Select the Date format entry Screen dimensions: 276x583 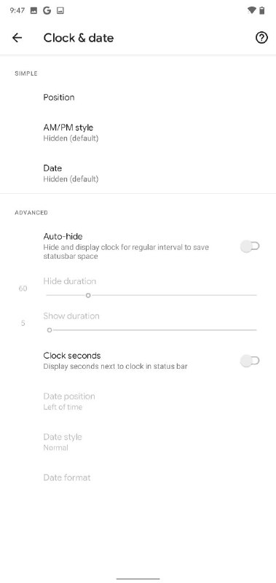pos(138,477)
